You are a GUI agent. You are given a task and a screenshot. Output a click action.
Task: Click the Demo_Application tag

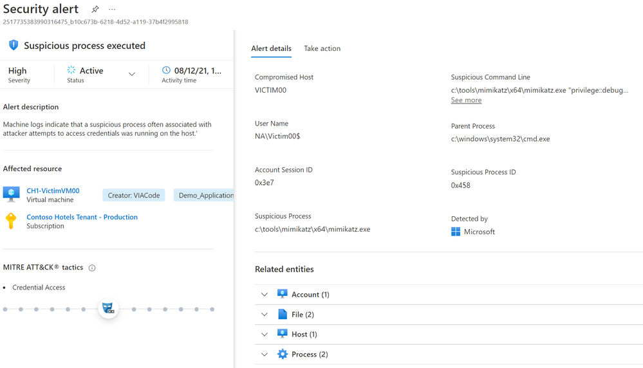tap(204, 196)
